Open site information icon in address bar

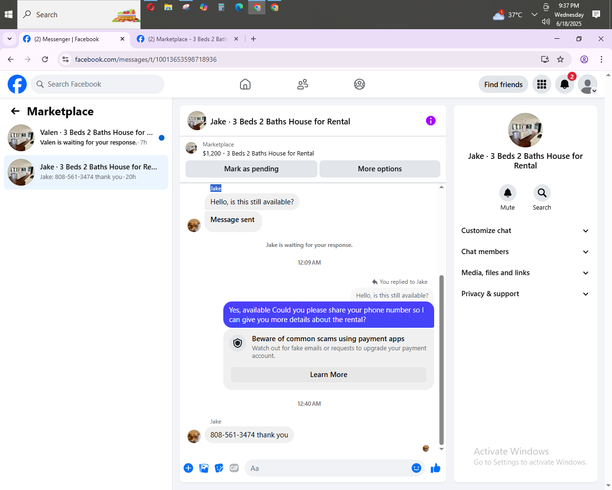tap(66, 59)
